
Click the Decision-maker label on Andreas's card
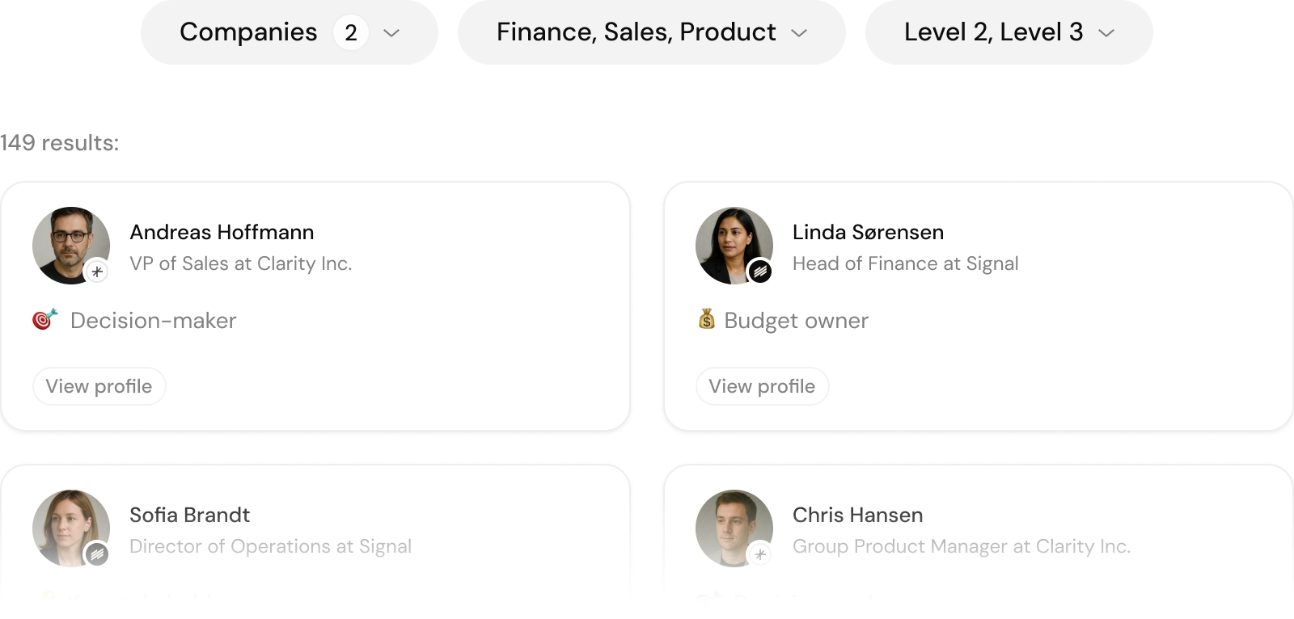(154, 321)
